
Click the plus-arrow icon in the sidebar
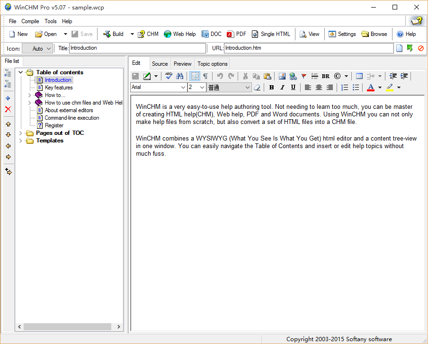[8, 172]
